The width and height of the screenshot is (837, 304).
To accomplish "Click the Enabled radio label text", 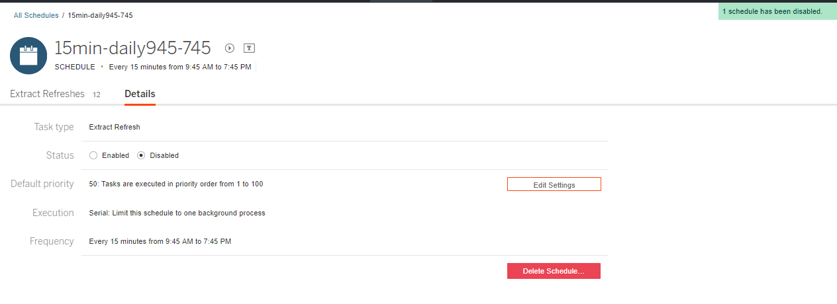I will 116,155.
